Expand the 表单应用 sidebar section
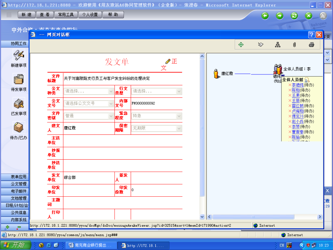 click(15, 177)
